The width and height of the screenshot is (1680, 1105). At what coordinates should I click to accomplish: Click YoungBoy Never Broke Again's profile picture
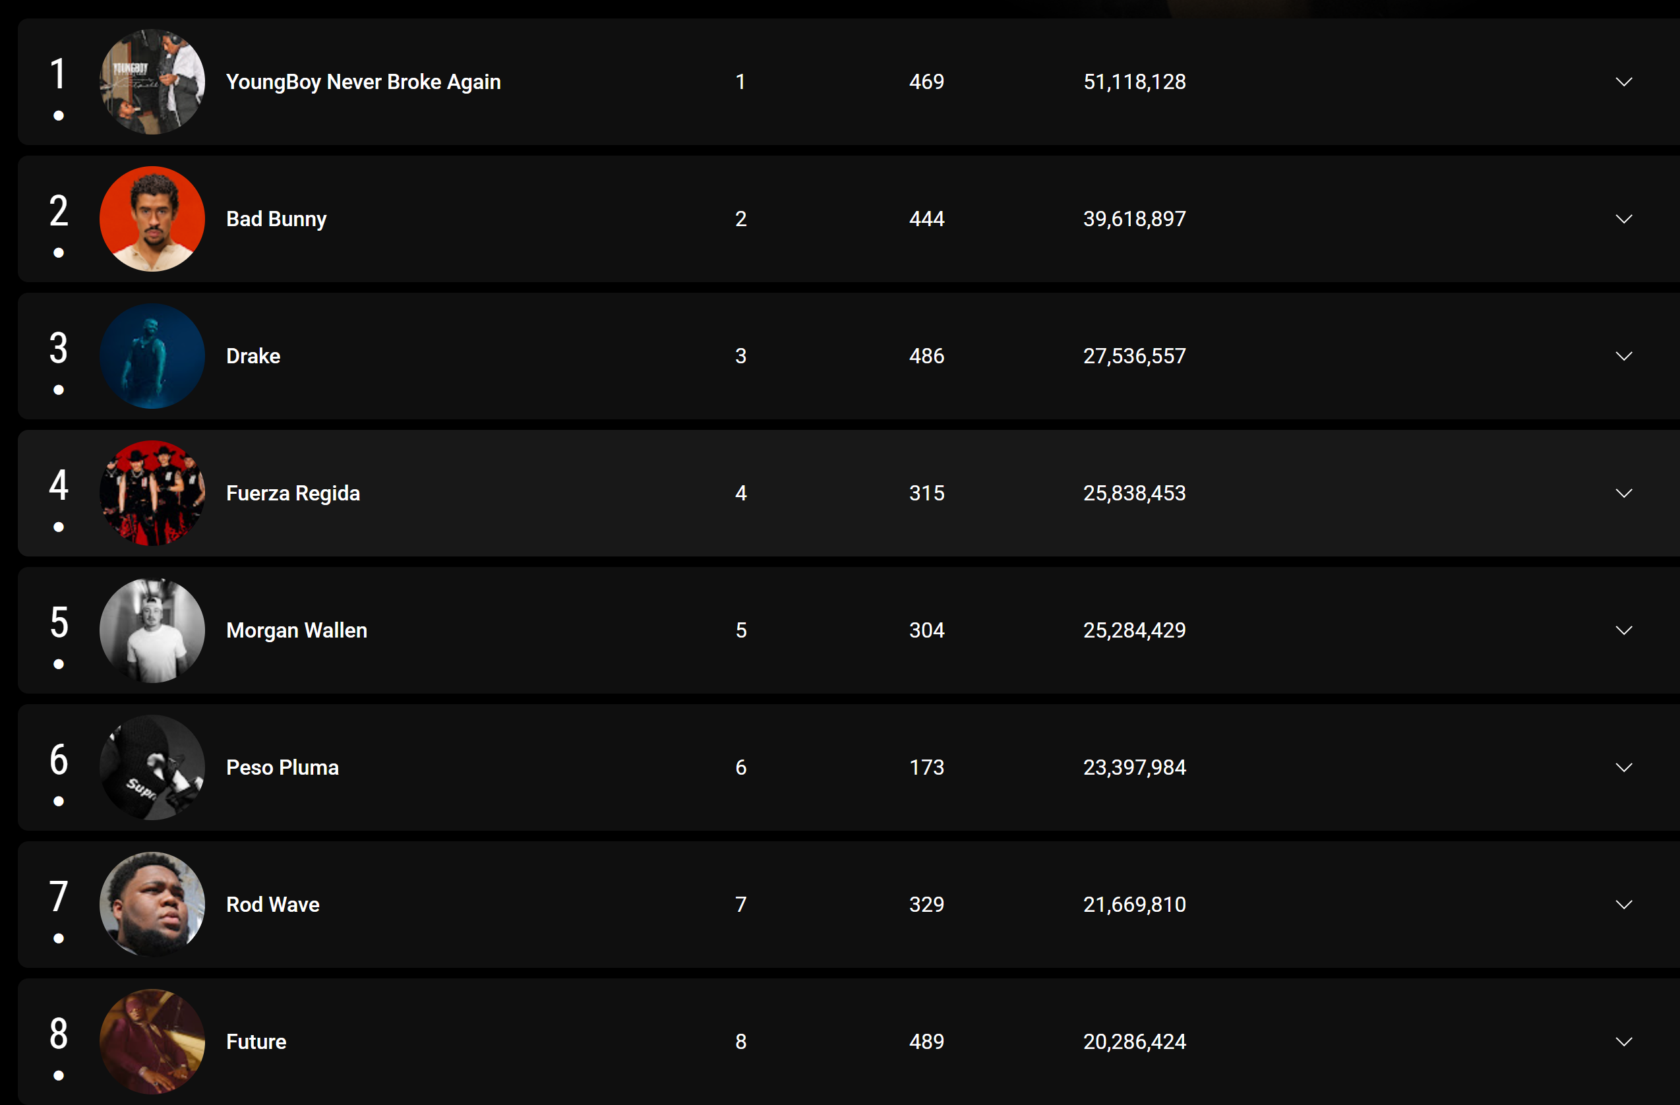[152, 82]
